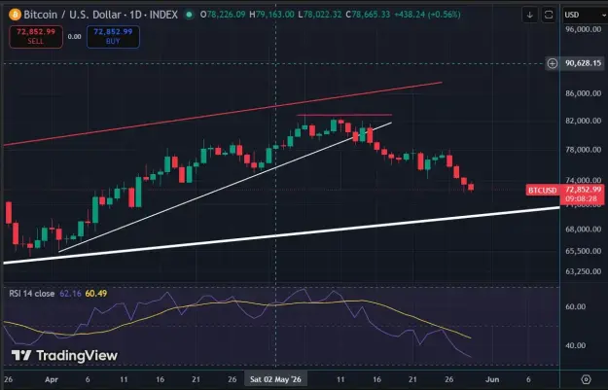This screenshot has height=390, width=608.
Task: Click the green market status dot
Action: (x=190, y=15)
